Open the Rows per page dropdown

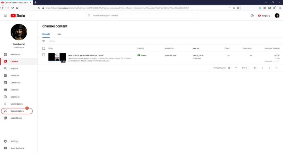coord(232,68)
